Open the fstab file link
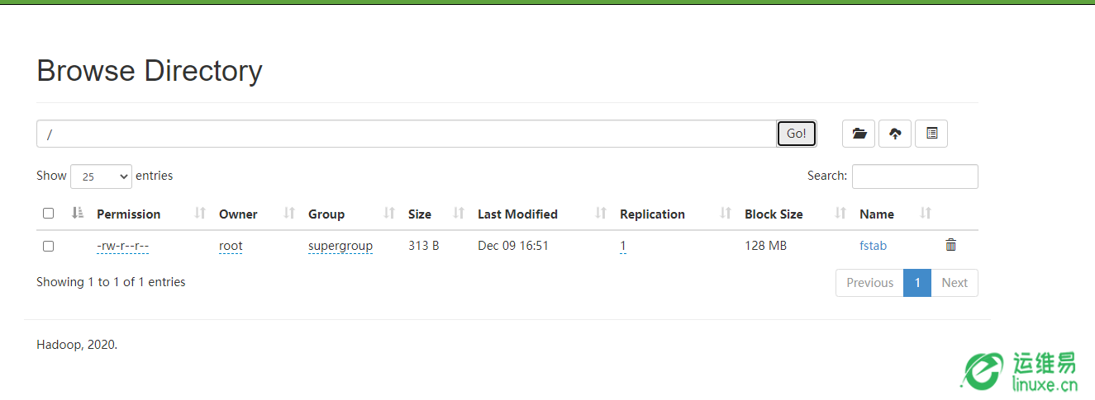Viewport: 1095px width, 400px height. [x=873, y=245]
